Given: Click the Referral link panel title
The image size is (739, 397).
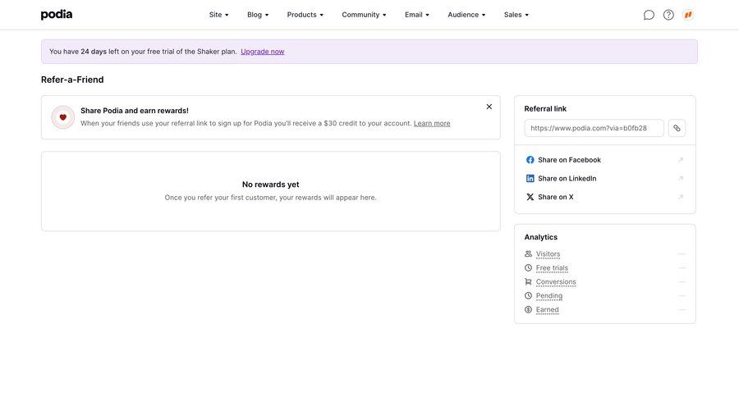Looking at the screenshot, I should click(545, 109).
